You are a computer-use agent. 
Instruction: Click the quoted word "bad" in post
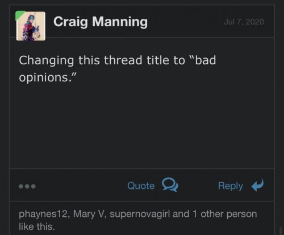tap(206, 60)
